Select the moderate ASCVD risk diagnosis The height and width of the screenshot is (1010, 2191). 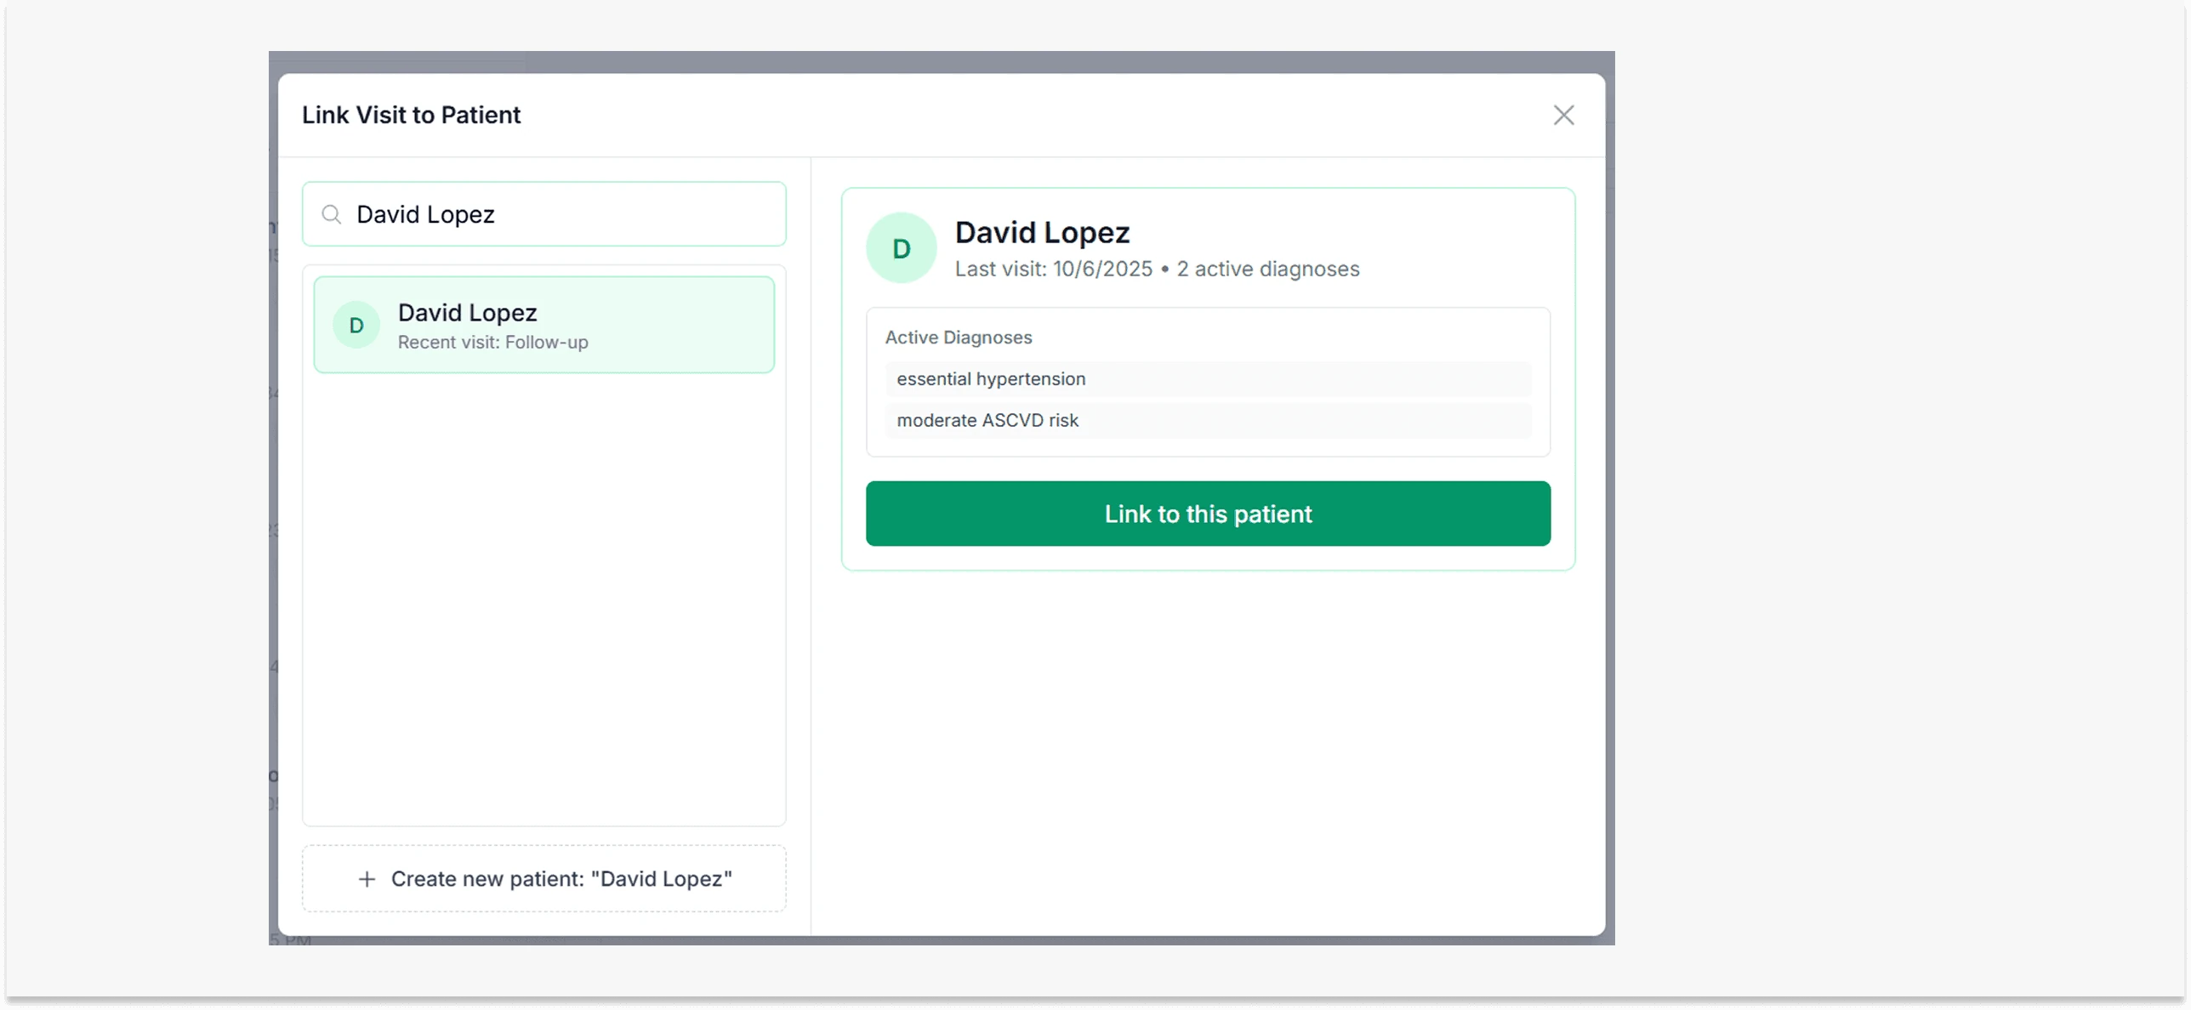tap(987, 421)
